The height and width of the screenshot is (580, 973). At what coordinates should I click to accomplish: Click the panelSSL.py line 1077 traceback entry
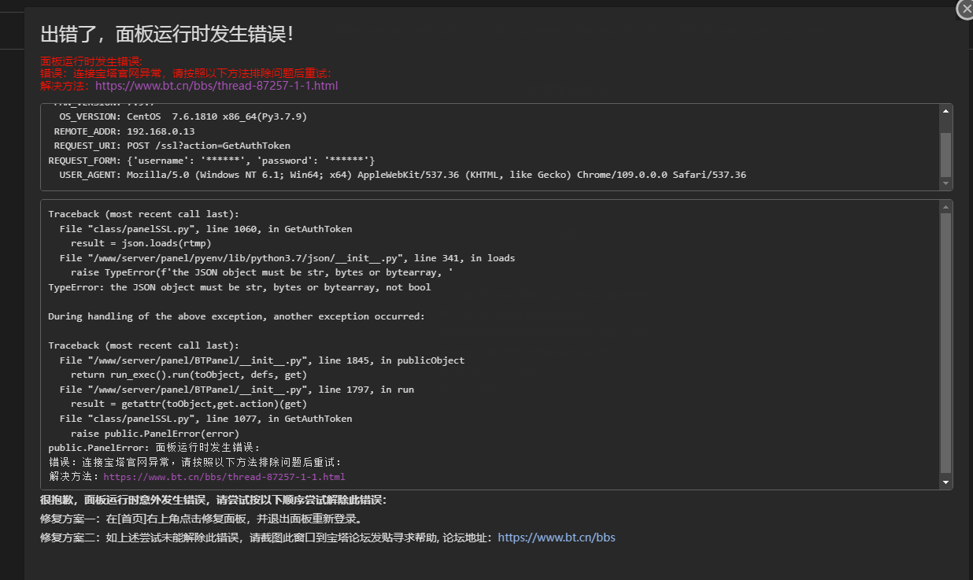point(205,419)
